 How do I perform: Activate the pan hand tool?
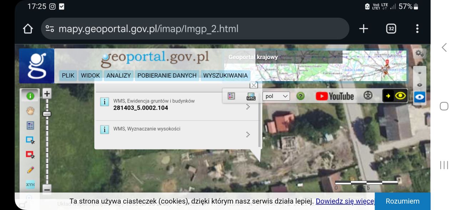click(x=30, y=110)
